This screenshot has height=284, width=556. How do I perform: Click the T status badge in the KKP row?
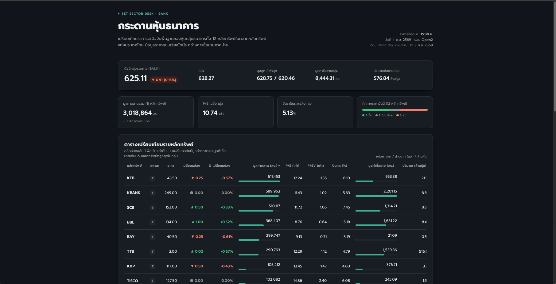coord(153,266)
